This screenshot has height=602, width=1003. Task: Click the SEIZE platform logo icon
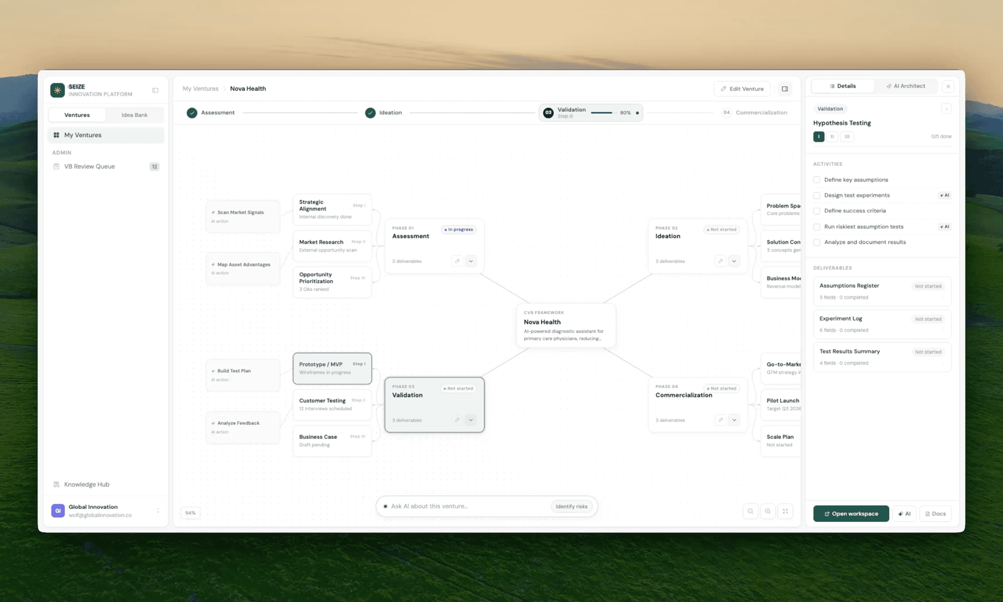coord(58,90)
